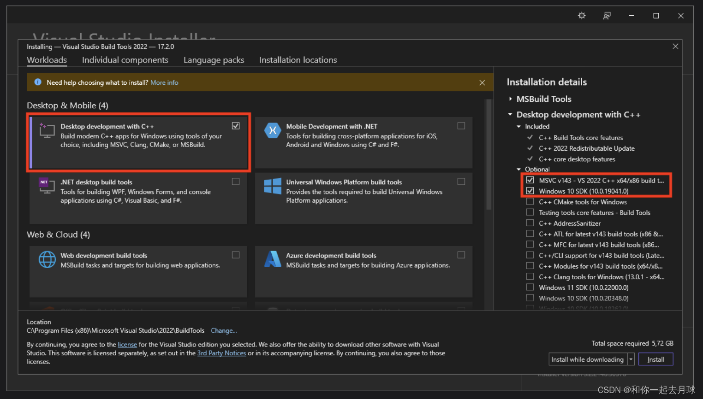Click the Install button

point(655,359)
